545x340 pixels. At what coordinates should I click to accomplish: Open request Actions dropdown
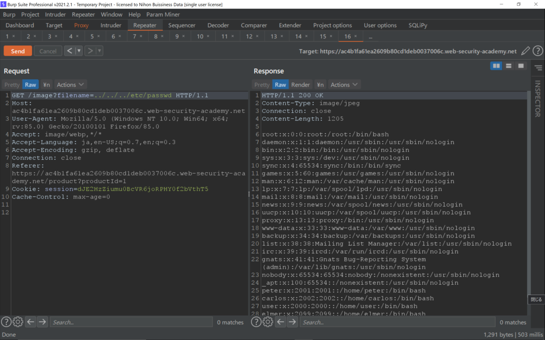point(70,85)
